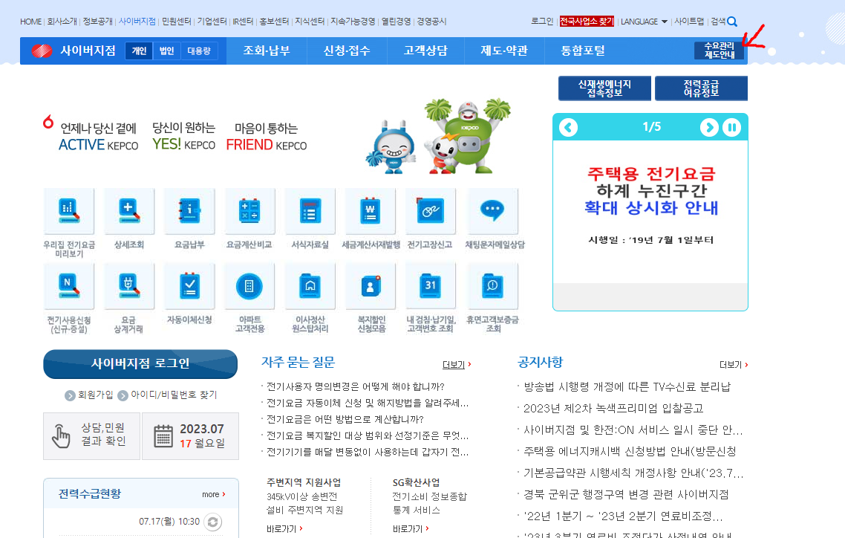Viewport: 845px width, 538px height.
Task: Open 이사정산 원스탑처리 icon
Action: 310,286
